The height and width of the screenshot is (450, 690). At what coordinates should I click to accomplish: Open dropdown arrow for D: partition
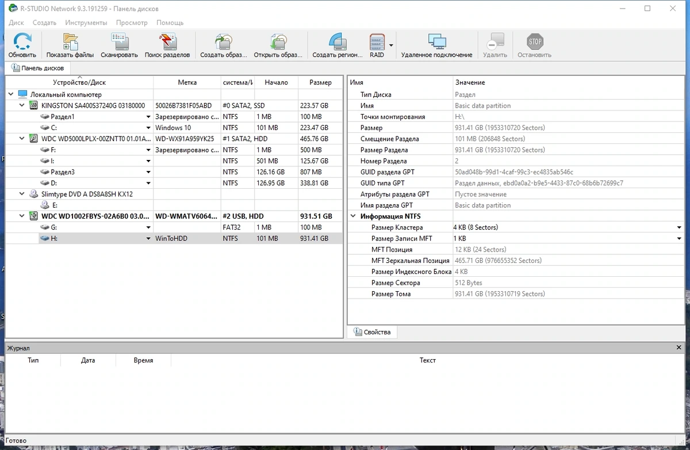[x=148, y=183]
